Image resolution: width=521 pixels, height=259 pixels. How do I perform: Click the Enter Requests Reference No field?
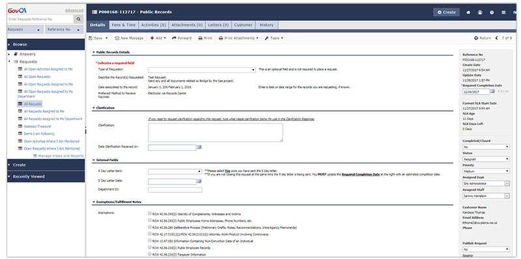pos(40,20)
